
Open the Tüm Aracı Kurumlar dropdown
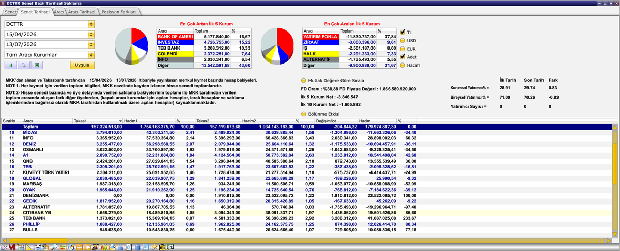91,54
